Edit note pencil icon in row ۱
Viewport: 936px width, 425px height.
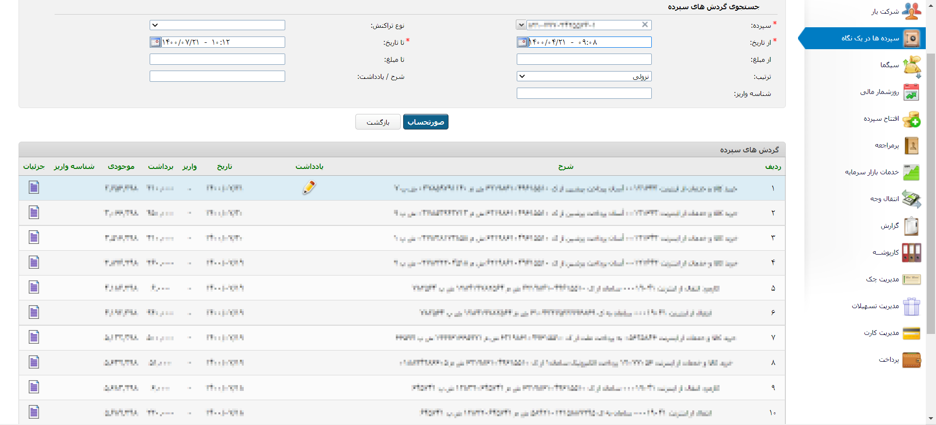(x=309, y=187)
